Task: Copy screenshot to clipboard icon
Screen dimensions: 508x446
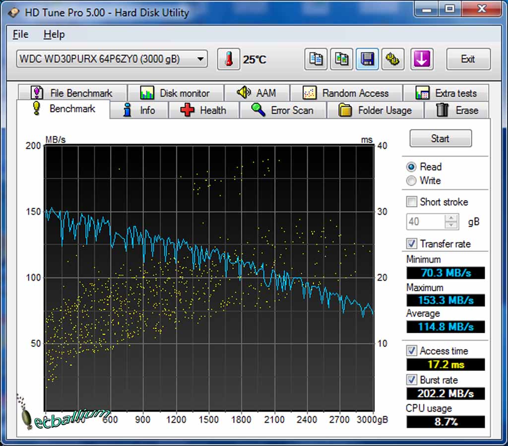Action: [x=341, y=59]
